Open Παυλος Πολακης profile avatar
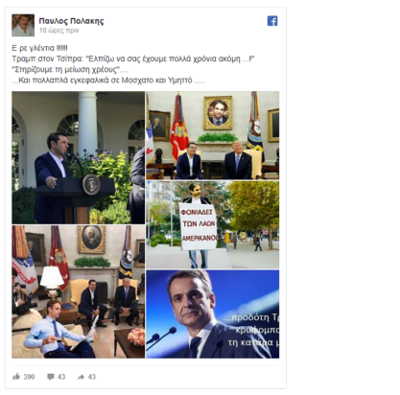400x395 pixels. [x=23, y=25]
